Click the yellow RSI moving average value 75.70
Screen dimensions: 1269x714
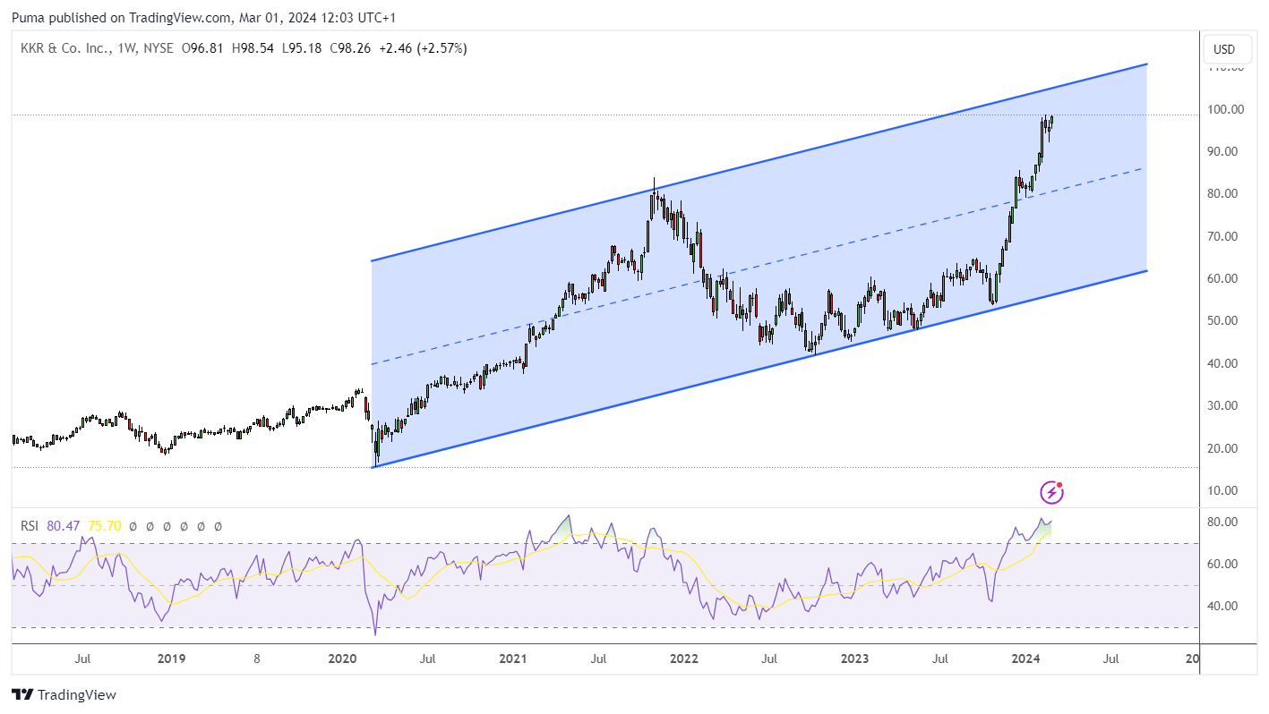coord(104,526)
